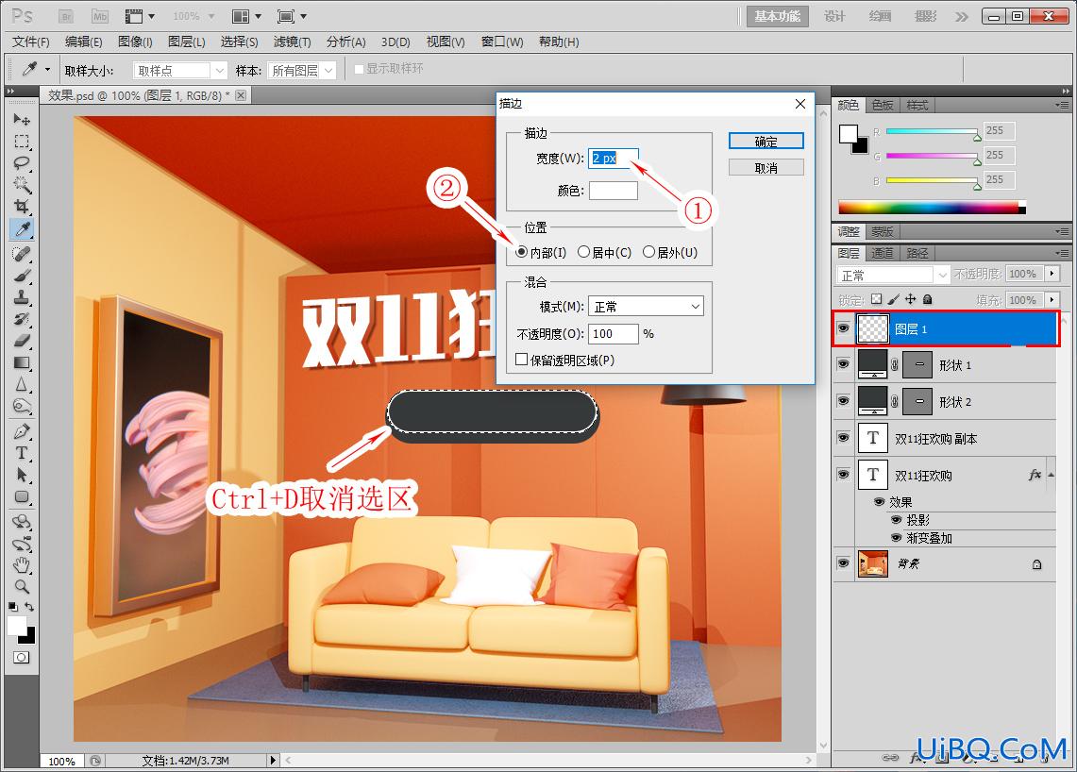Click the 确定 (OK) button
The width and height of the screenshot is (1077, 772).
coord(766,141)
